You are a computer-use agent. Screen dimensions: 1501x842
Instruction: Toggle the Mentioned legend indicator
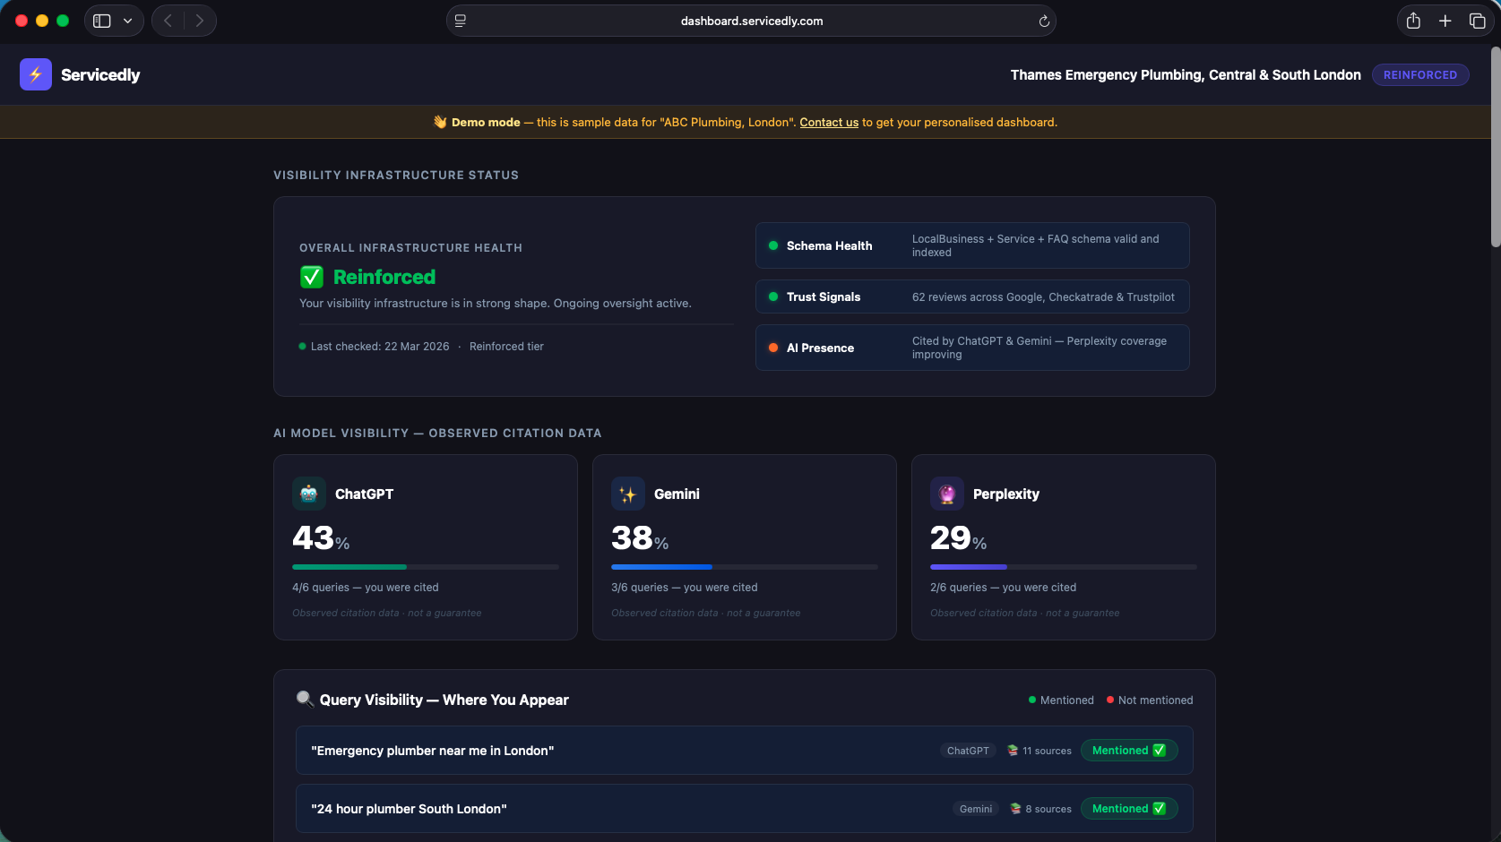point(1031,700)
